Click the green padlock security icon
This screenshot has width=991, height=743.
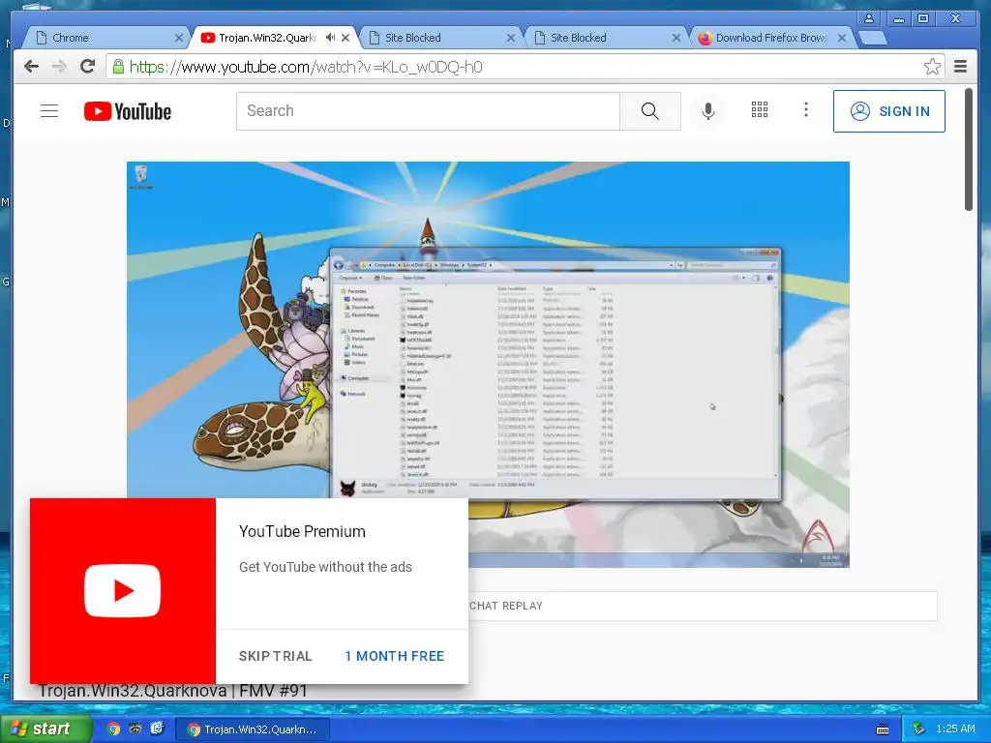click(118, 66)
